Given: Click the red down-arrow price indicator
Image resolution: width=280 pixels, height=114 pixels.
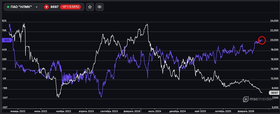Looking at the screenshot, I should coord(46,7).
